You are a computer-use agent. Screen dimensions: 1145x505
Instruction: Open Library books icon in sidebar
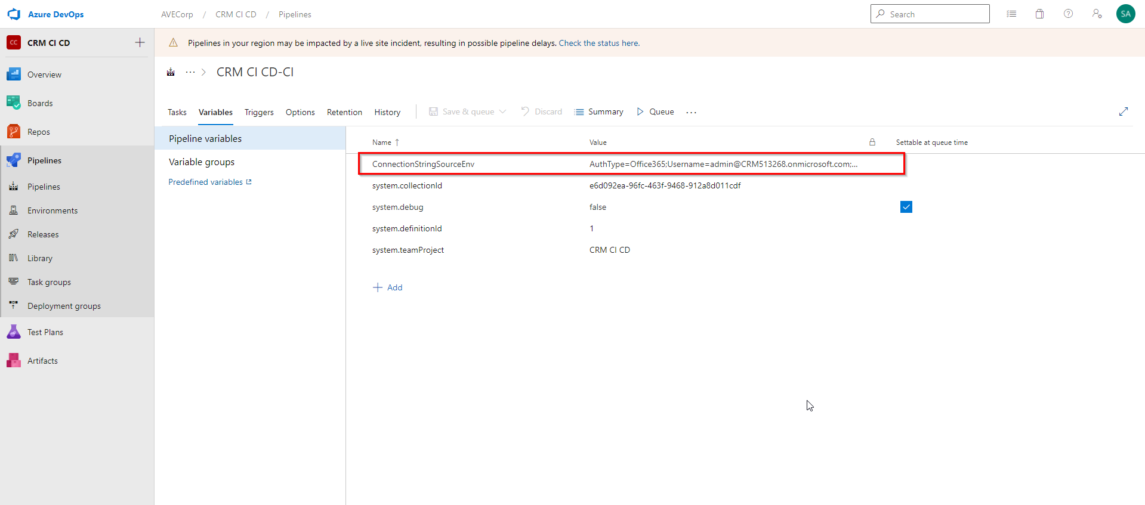click(14, 258)
